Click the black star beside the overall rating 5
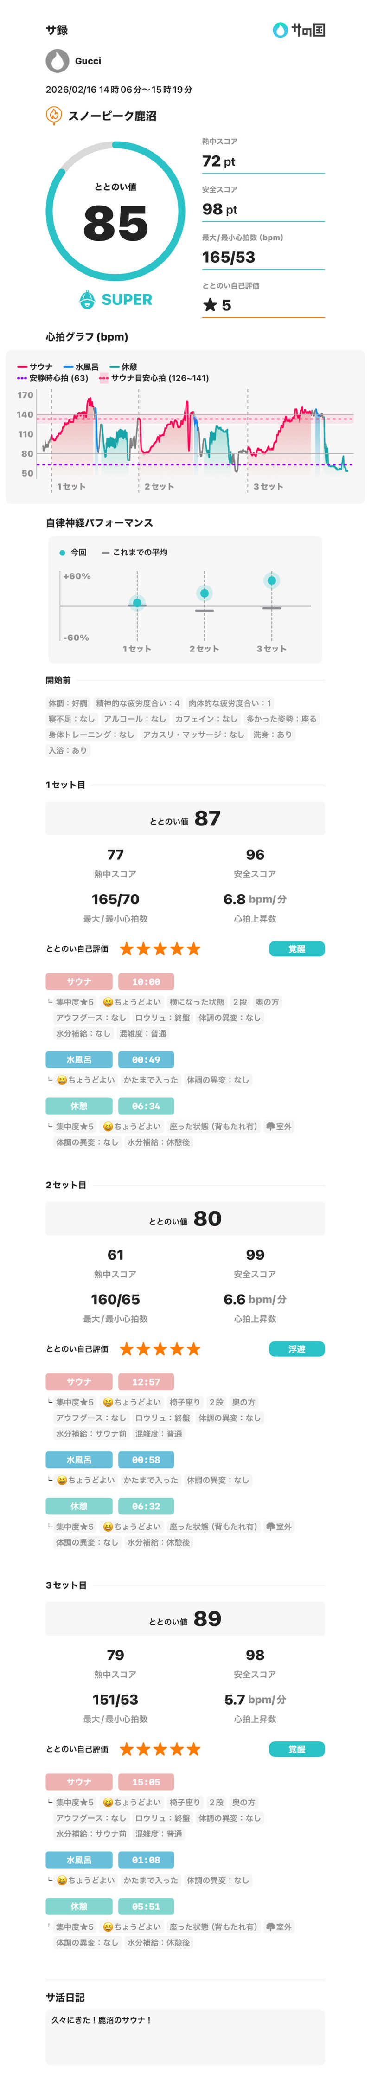Screen dimensions: 371x2088 click(x=210, y=305)
